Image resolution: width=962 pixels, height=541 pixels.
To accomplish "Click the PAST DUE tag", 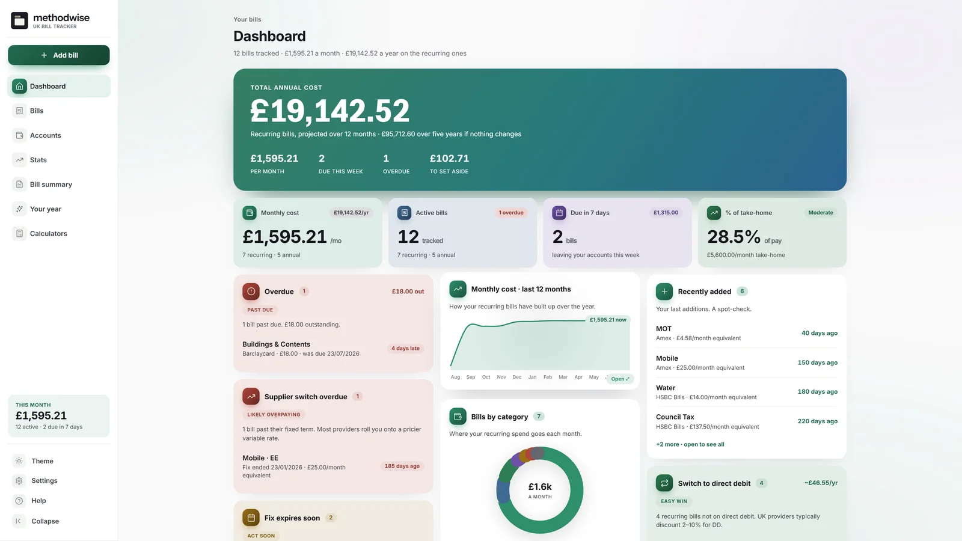I will tap(260, 310).
